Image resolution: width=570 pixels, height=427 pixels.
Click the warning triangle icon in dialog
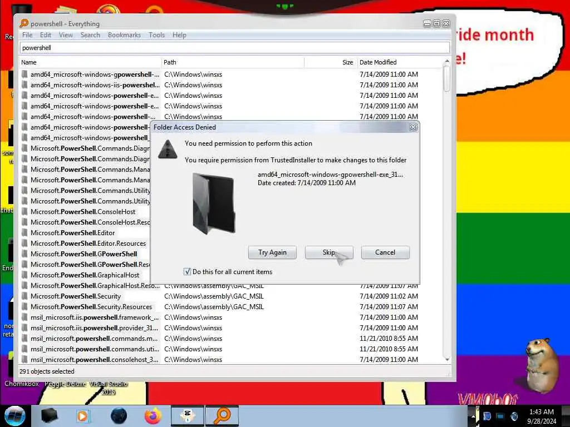click(x=168, y=149)
